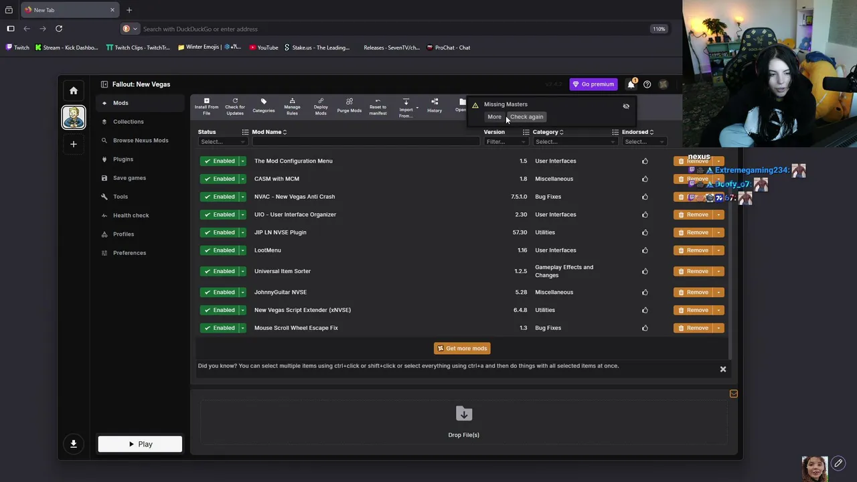Viewport: 857px width, 482px height.
Task: Click the Get more mods button
Action: [462, 348]
